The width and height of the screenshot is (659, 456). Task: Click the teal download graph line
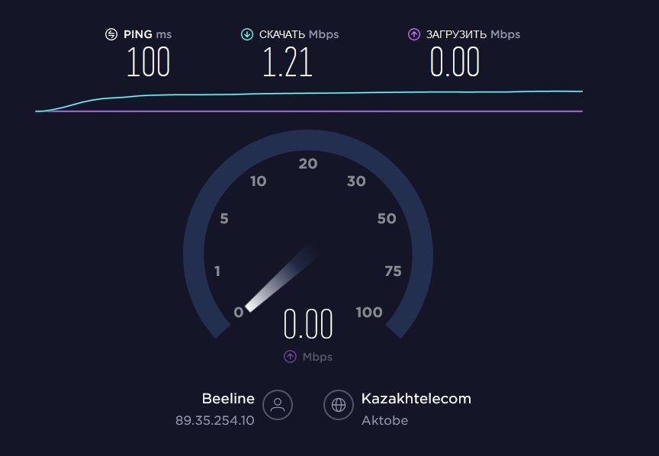click(309, 93)
